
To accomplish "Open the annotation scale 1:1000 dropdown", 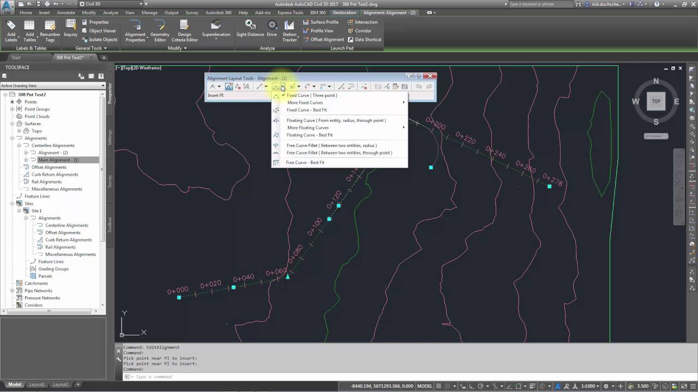I will [590, 386].
